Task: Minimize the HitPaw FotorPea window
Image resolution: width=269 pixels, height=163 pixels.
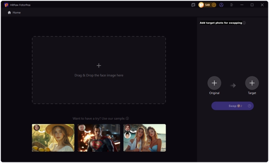Action: pyautogui.click(x=242, y=5)
